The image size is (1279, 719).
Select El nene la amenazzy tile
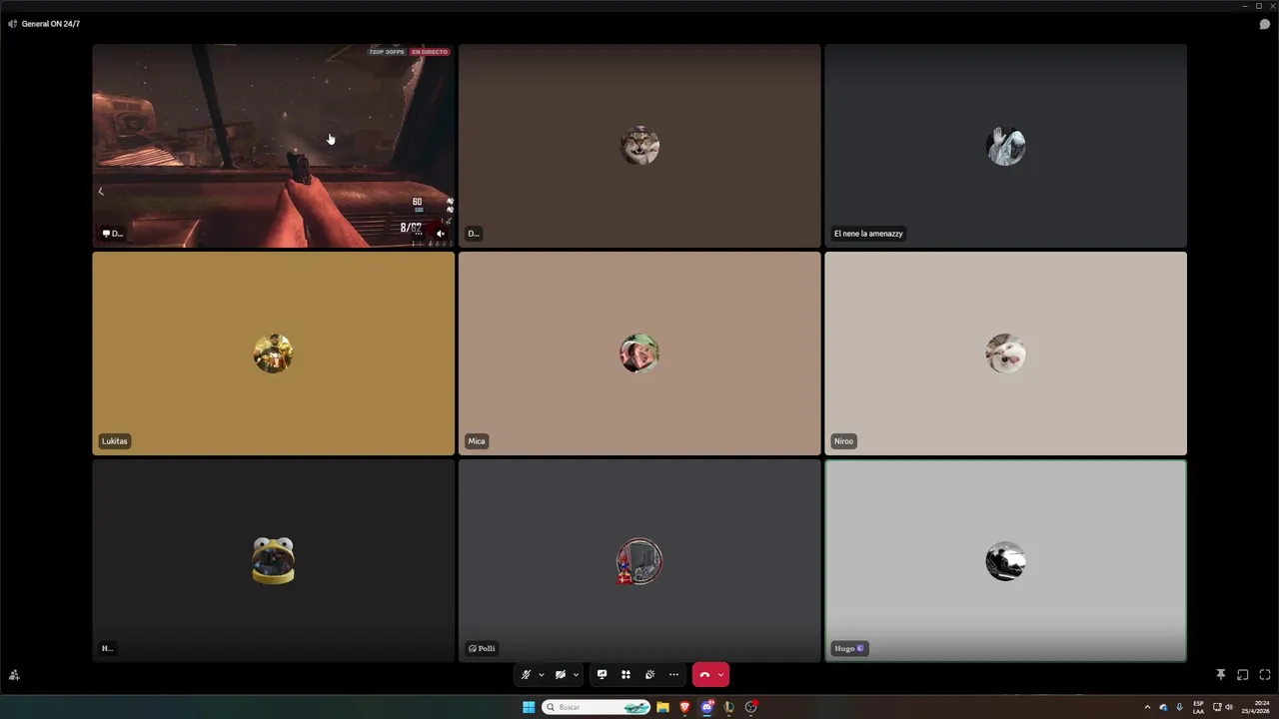(1005, 146)
